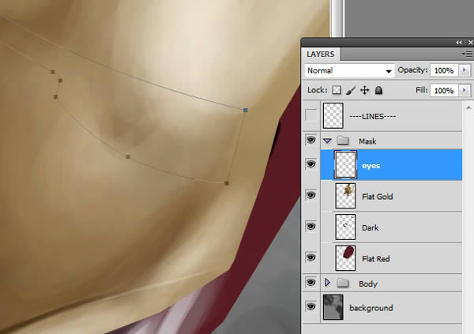Click the lock position move icon
The width and height of the screenshot is (474, 334).
click(x=365, y=90)
